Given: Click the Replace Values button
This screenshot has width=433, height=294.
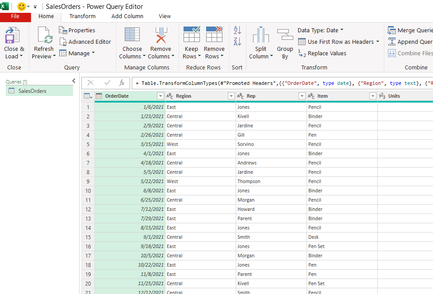Looking at the screenshot, I should click(x=322, y=53).
